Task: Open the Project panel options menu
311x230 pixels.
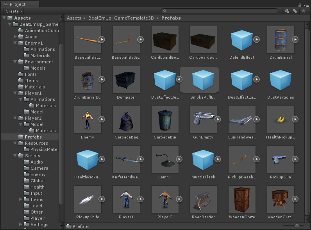Action: [306, 5]
